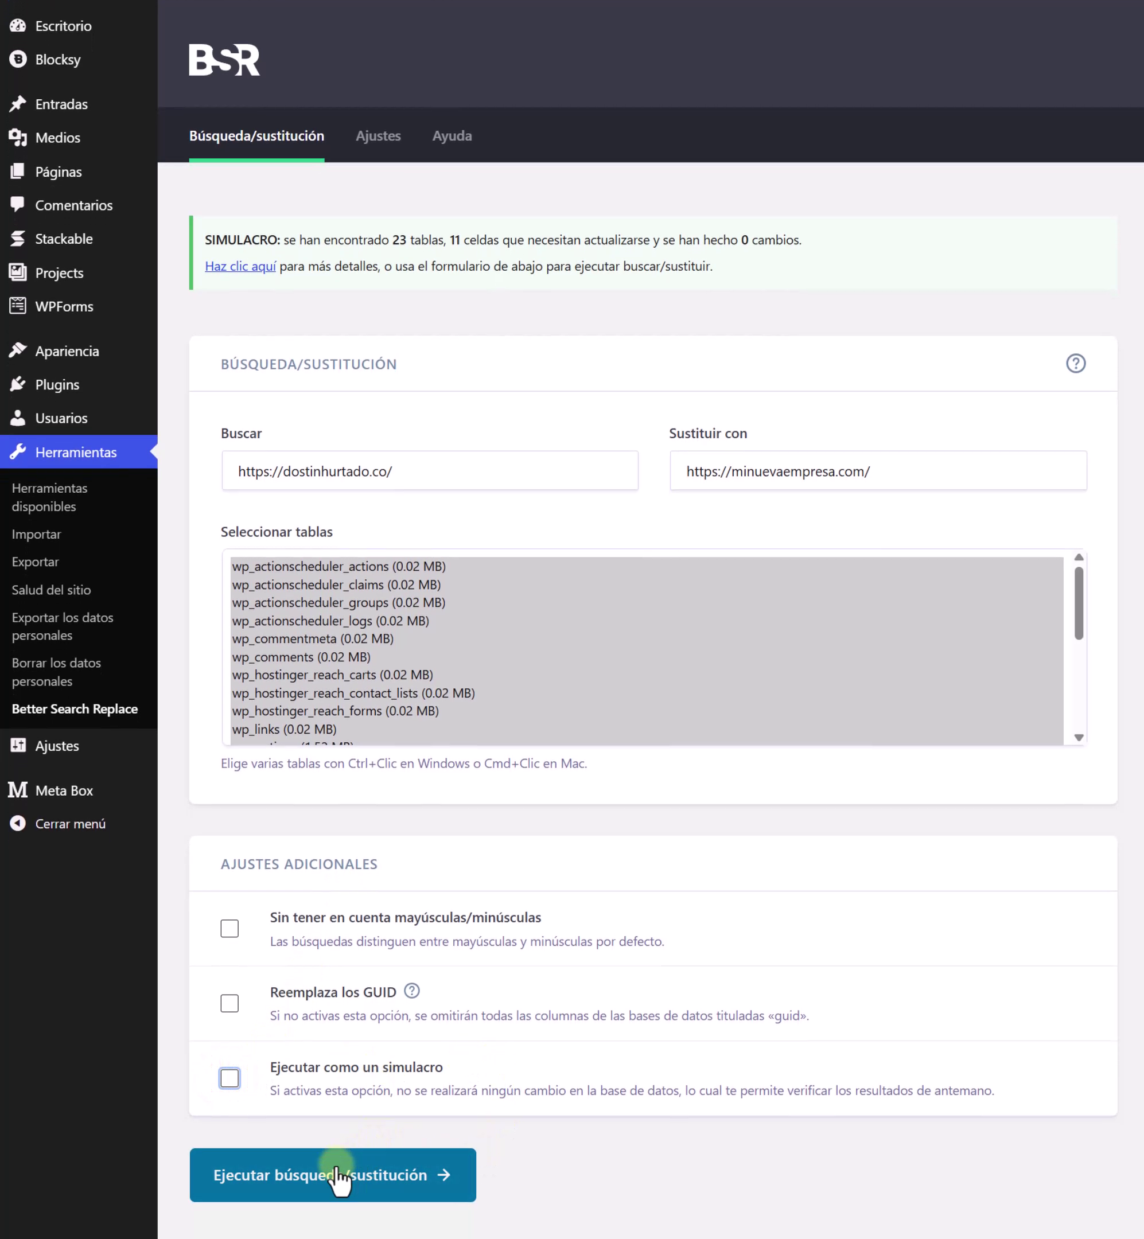Click the Apariencia paintbrush icon
This screenshot has width=1144, height=1239.
pyautogui.click(x=18, y=350)
